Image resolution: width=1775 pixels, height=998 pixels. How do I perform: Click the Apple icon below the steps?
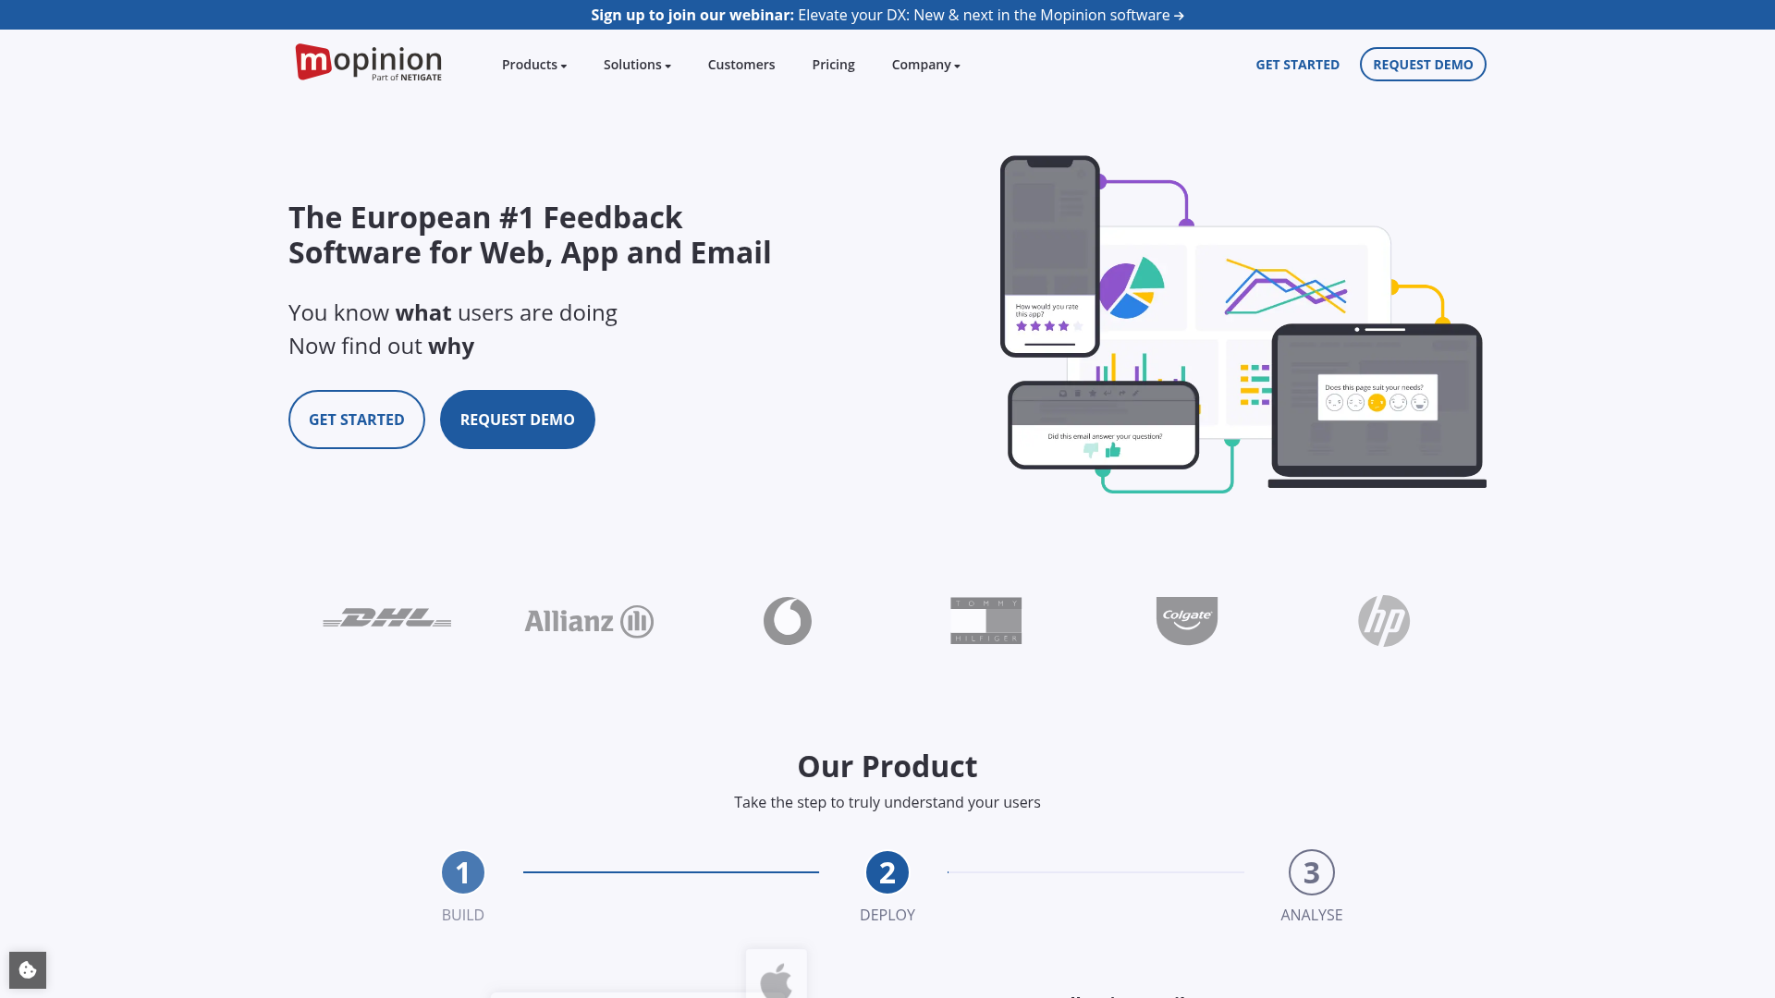point(776,981)
